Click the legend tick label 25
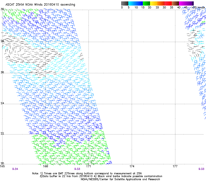The image size is (206, 181). (x=157, y=8)
